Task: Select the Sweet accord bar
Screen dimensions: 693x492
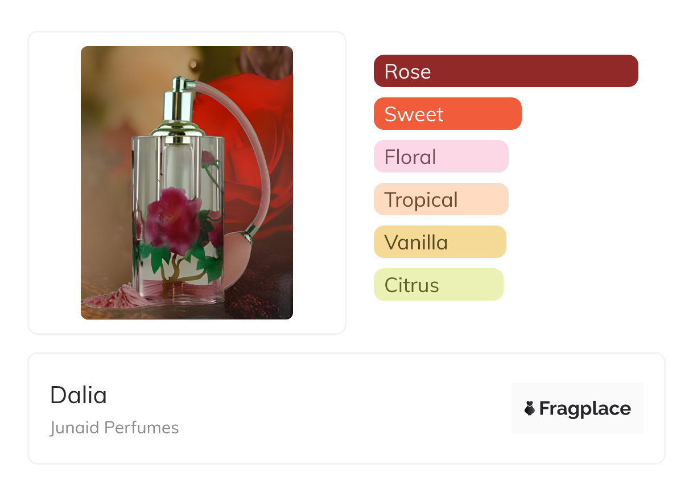Action: pyautogui.click(x=448, y=114)
